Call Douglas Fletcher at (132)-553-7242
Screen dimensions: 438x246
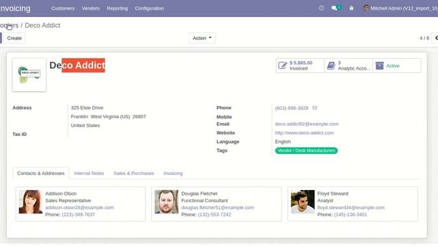[x=214, y=215]
